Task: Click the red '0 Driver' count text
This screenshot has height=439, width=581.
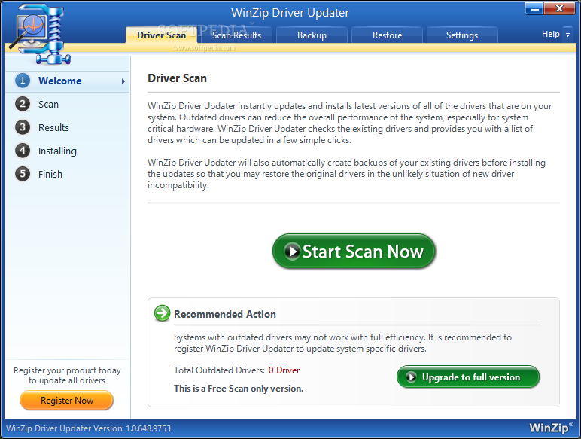Action: click(284, 370)
